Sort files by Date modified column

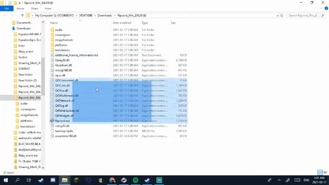(122, 23)
